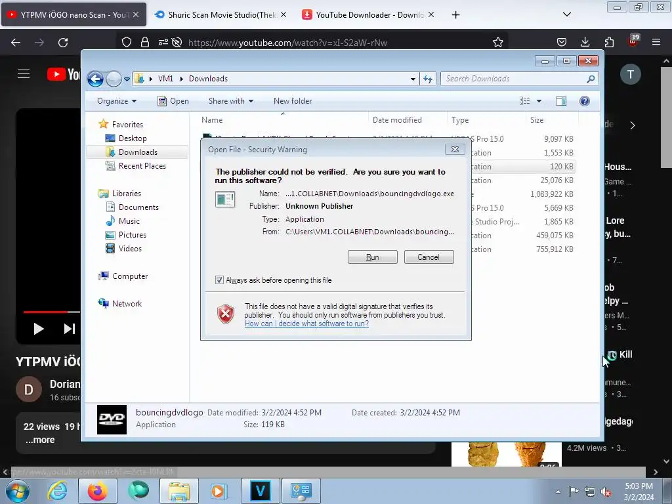Screen dimensions: 672x504
Task: Switch to YTPMV iÖGO nano Scan tab
Action: click(x=73, y=14)
